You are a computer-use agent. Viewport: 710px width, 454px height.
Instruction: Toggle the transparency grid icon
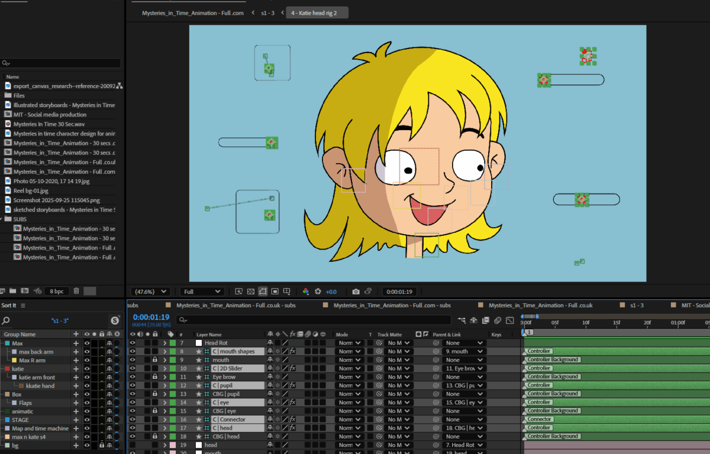tap(250, 291)
